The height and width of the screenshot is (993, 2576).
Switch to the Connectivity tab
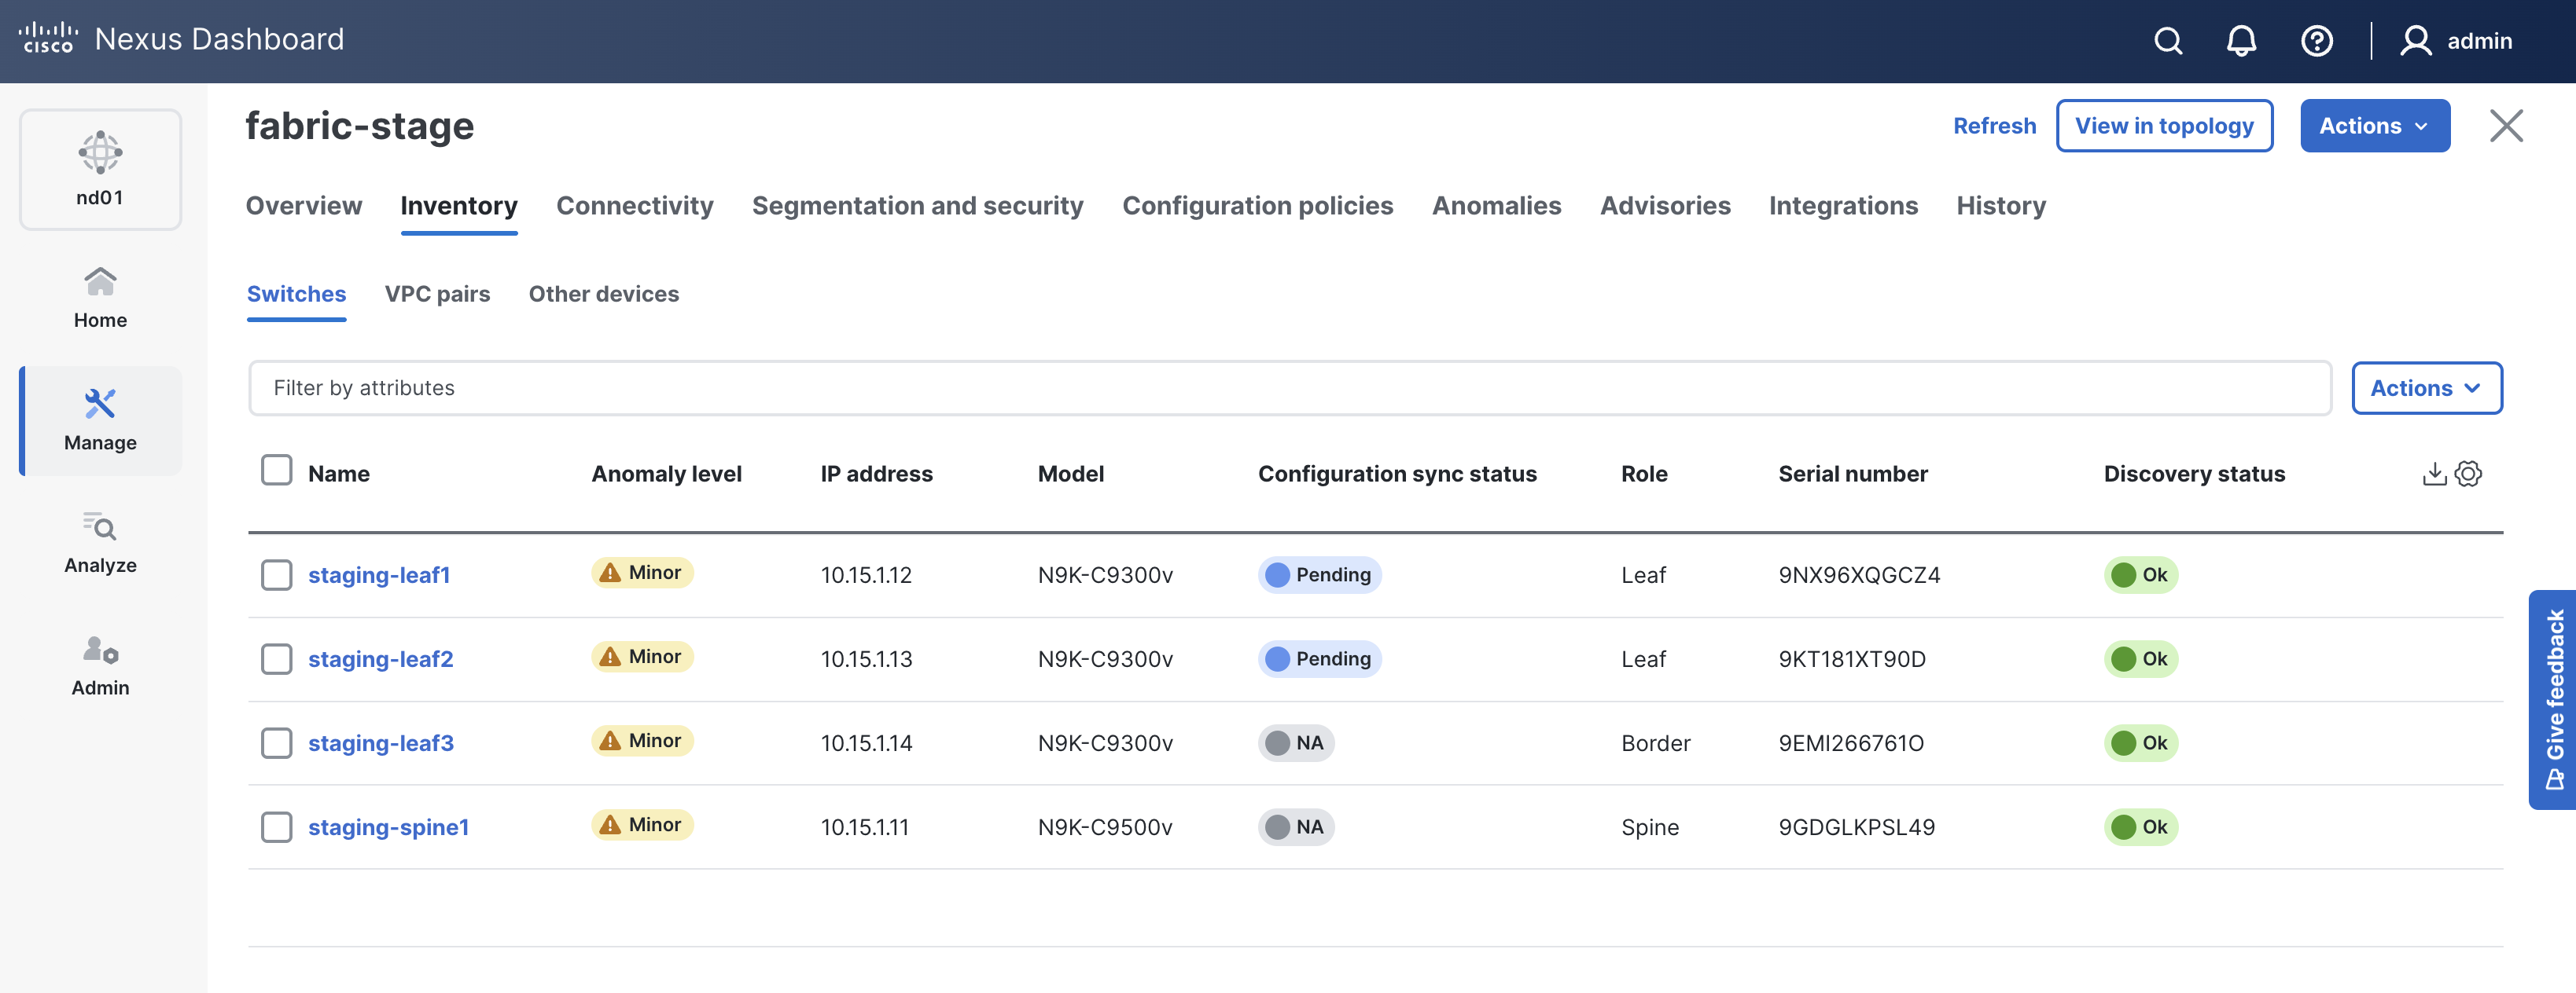coord(634,206)
